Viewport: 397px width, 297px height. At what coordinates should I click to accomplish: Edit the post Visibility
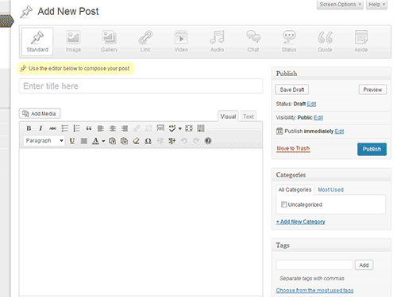(318, 117)
